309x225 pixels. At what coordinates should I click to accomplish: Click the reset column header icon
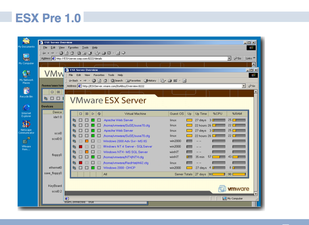tap(99, 114)
